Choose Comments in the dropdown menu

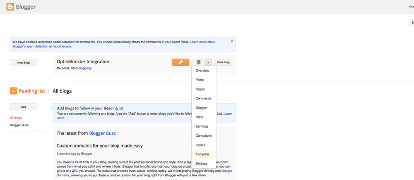(x=204, y=98)
